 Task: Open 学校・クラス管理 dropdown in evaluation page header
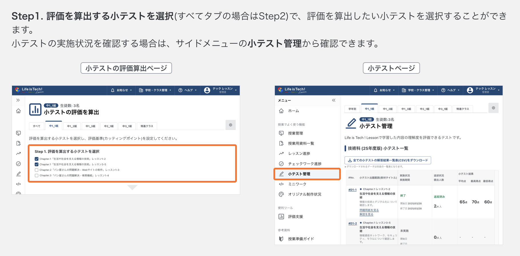[155, 90]
